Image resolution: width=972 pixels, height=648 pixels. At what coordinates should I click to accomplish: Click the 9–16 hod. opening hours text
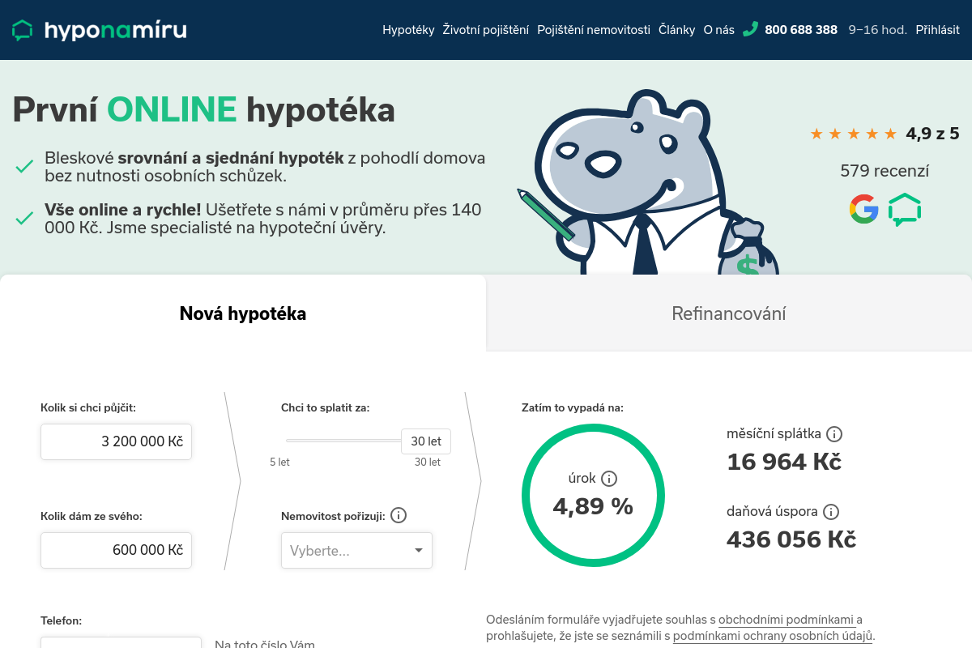tap(877, 30)
